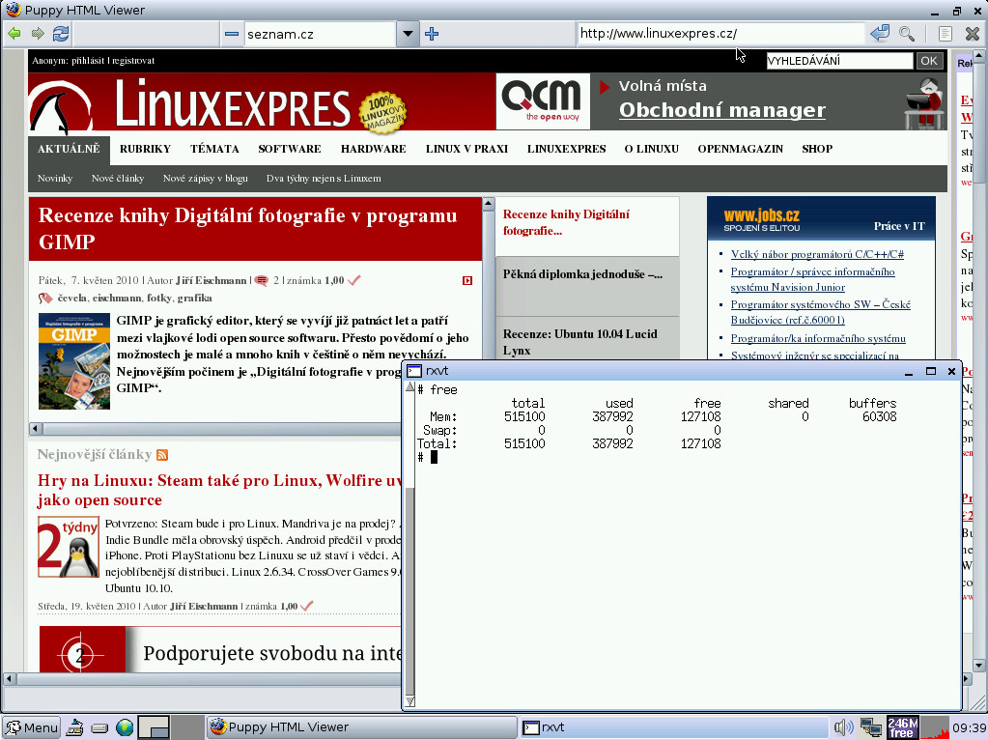Click the VYHLEDÁVÁNÍ search box
Image resolution: width=988 pixels, height=740 pixels.
pyautogui.click(x=839, y=61)
